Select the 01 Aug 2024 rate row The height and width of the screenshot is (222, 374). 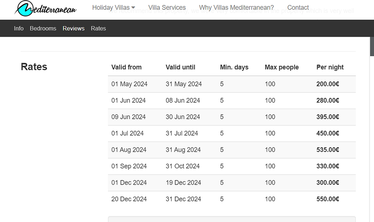pos(129,150)
